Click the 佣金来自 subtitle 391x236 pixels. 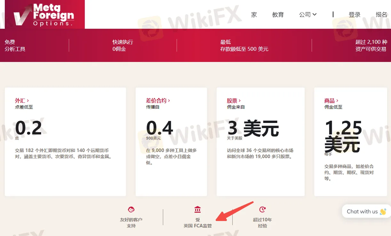click(236, 107)
